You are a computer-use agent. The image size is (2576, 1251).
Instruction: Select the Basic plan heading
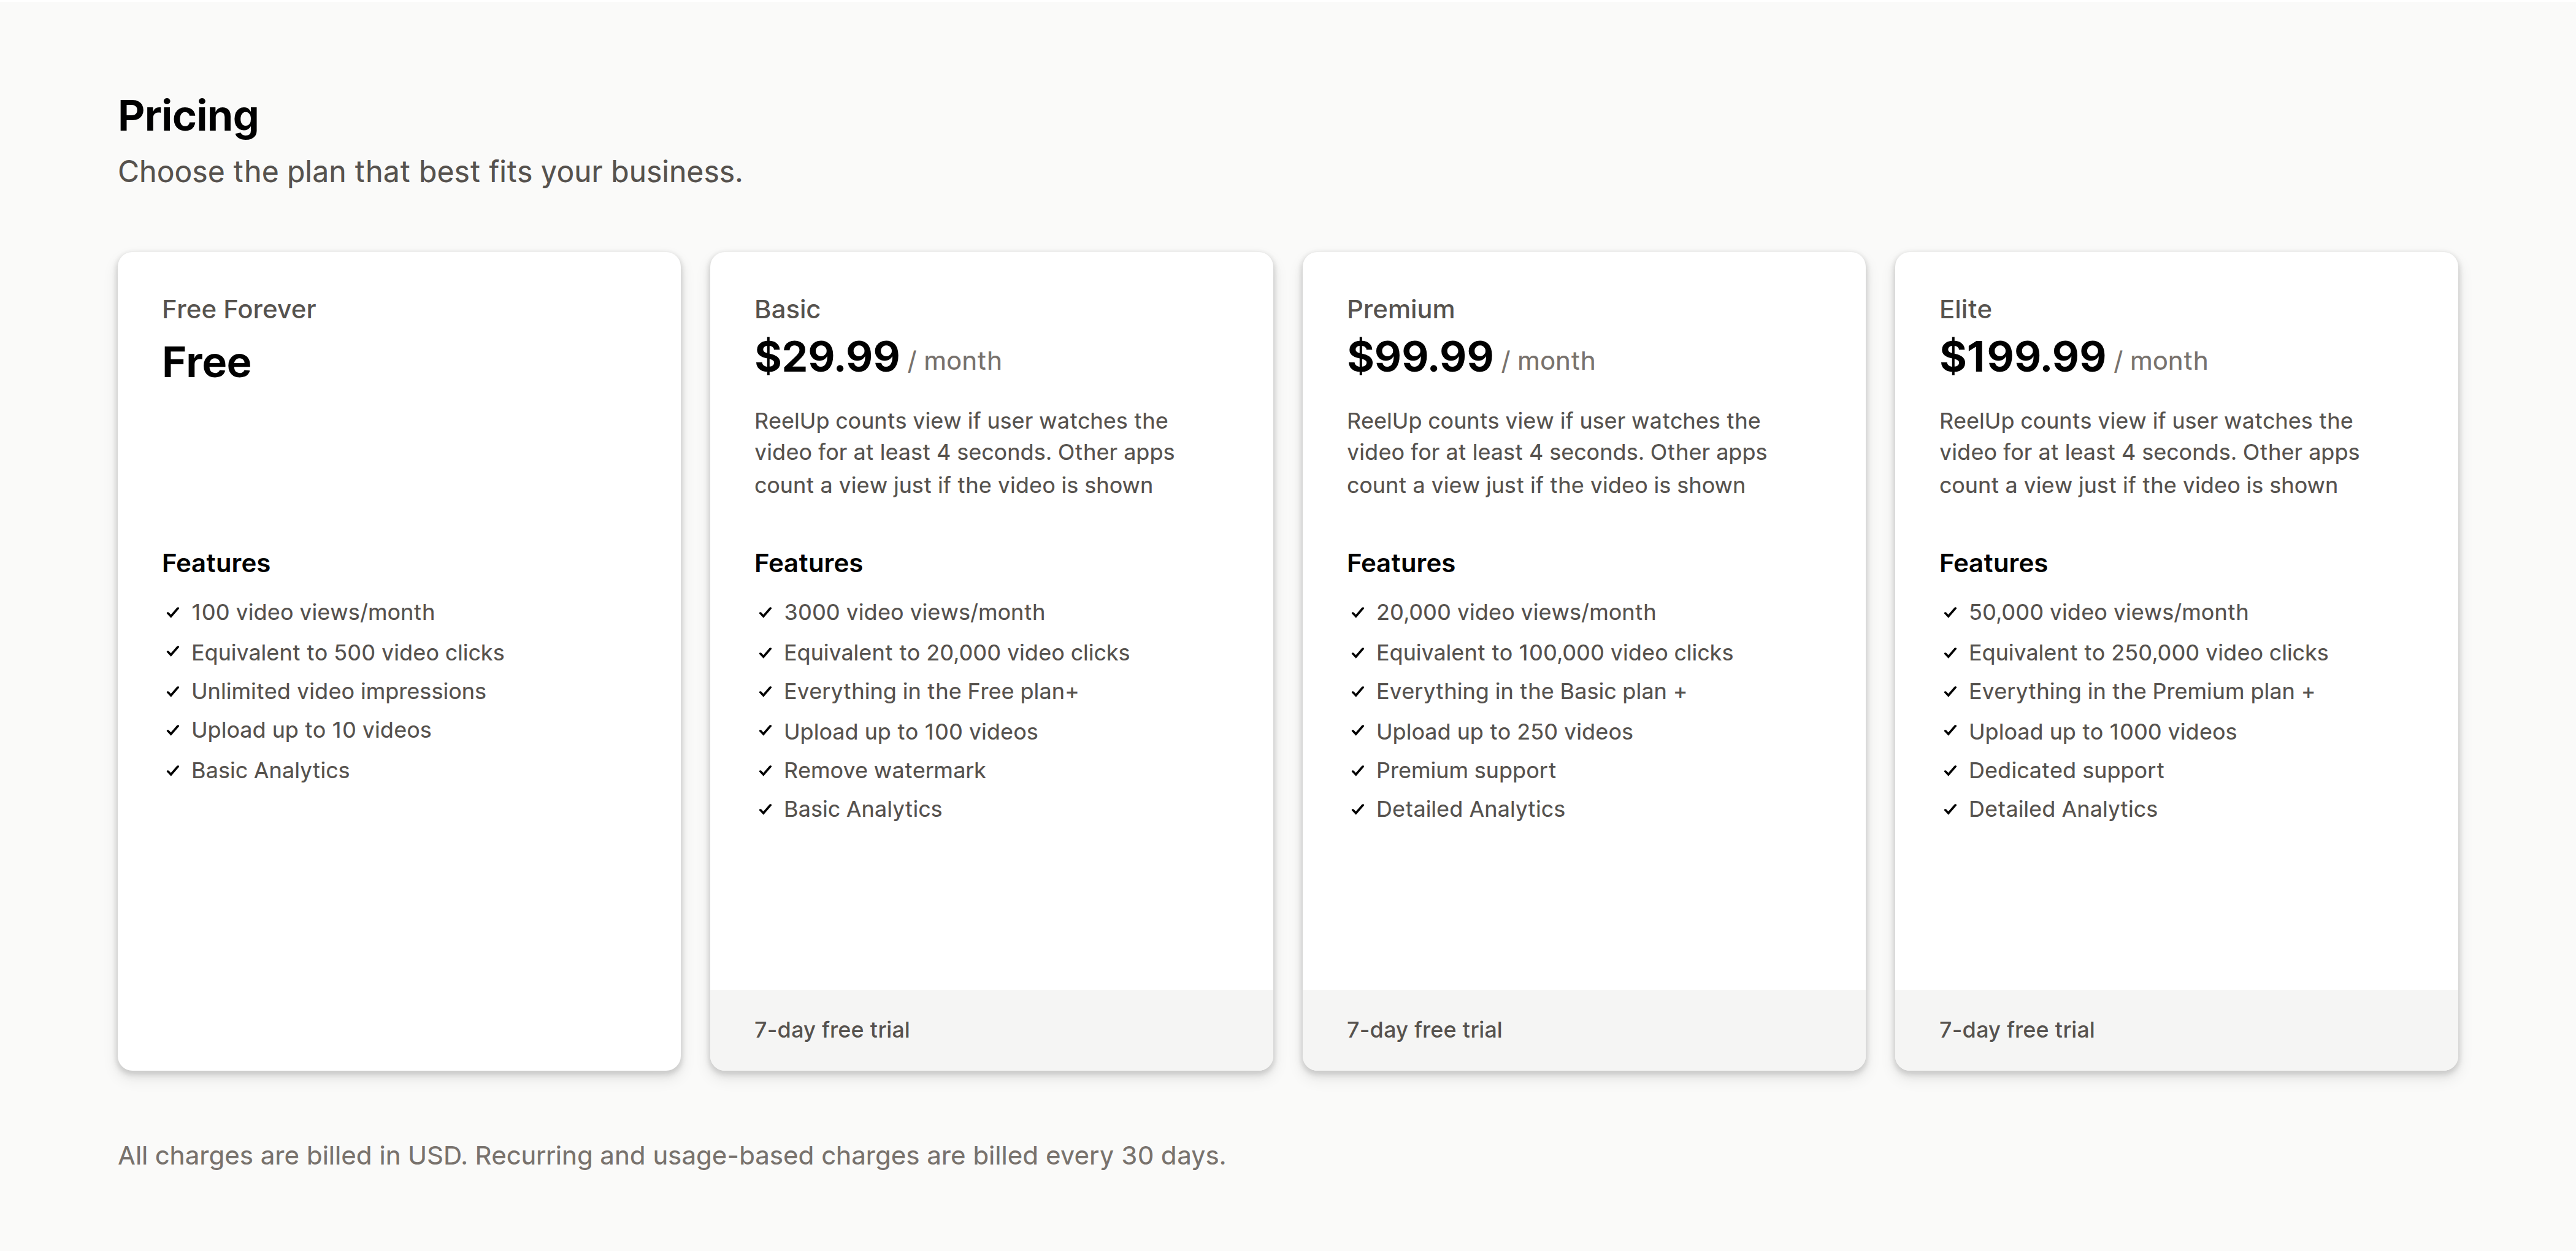(x=787, y=309)
